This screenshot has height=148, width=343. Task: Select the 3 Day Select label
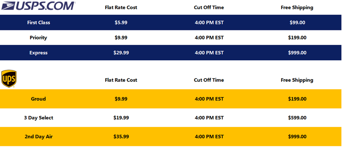[39, 118]
